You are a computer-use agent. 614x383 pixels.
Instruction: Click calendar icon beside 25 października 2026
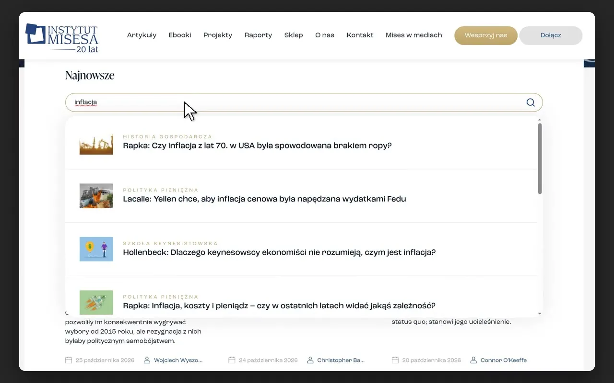click(69, 360)
